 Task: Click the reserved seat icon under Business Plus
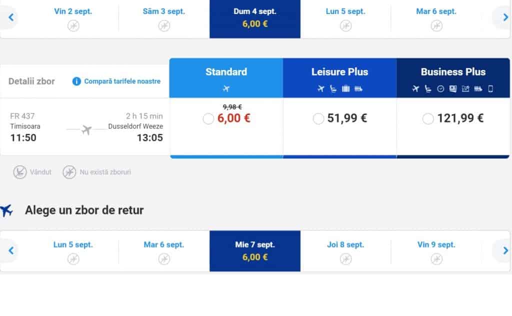pos(427,87)
